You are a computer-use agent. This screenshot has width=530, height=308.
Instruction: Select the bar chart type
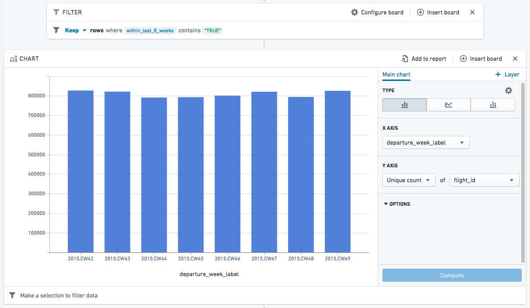point(404,105)
